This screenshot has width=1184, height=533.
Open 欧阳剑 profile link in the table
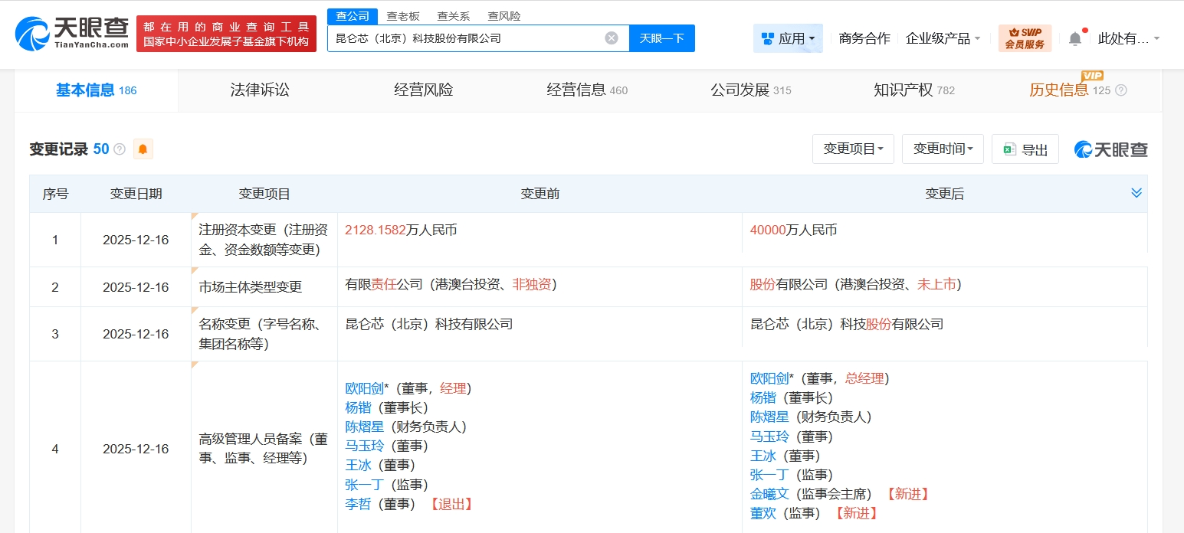pyautogui.click(x=366, y=388)
